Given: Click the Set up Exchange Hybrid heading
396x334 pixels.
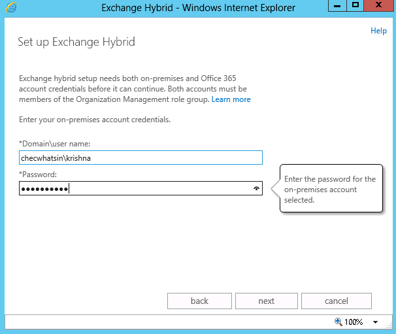Looking at the screenshot, I should (76, 42).
